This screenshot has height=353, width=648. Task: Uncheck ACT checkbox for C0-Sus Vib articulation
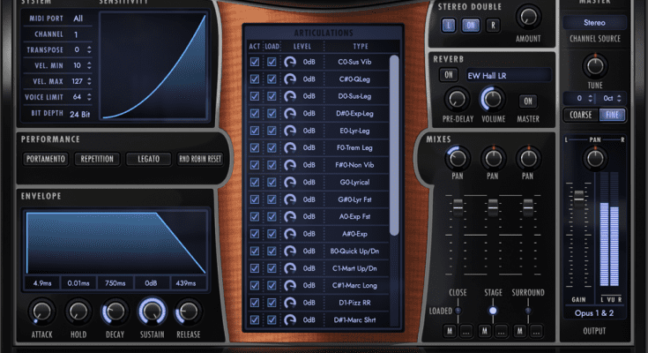pos(255,63)
